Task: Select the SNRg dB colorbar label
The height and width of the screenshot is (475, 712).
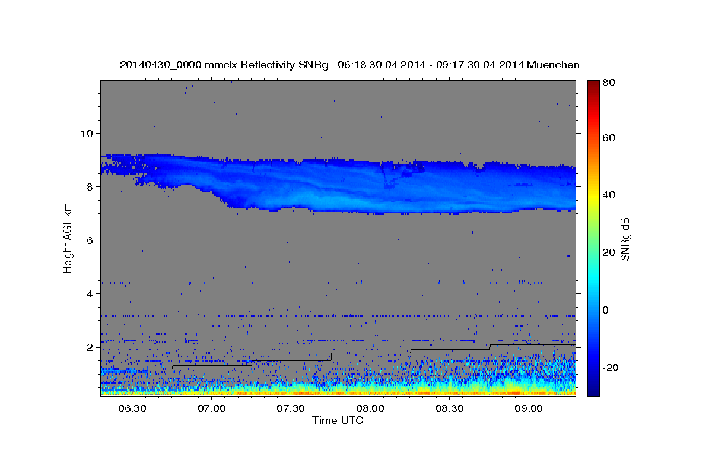Action: point(625,239)
